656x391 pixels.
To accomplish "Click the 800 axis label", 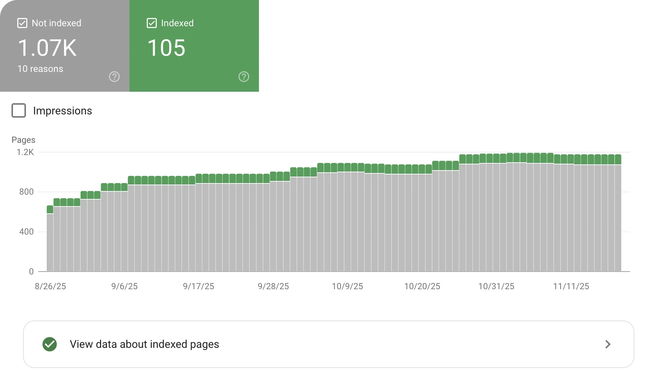I will 27,192.
